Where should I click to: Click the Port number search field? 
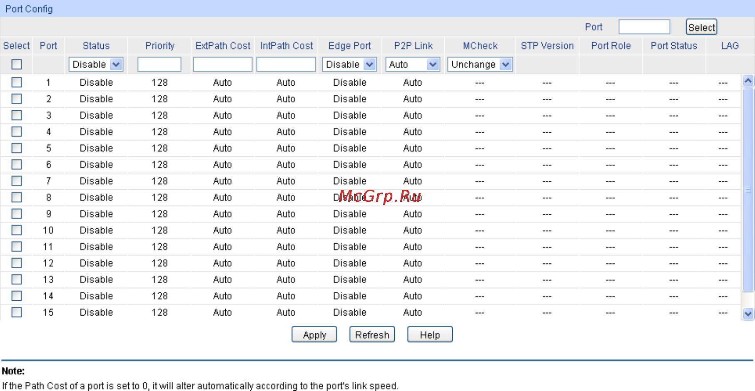[x=644, y=27]
